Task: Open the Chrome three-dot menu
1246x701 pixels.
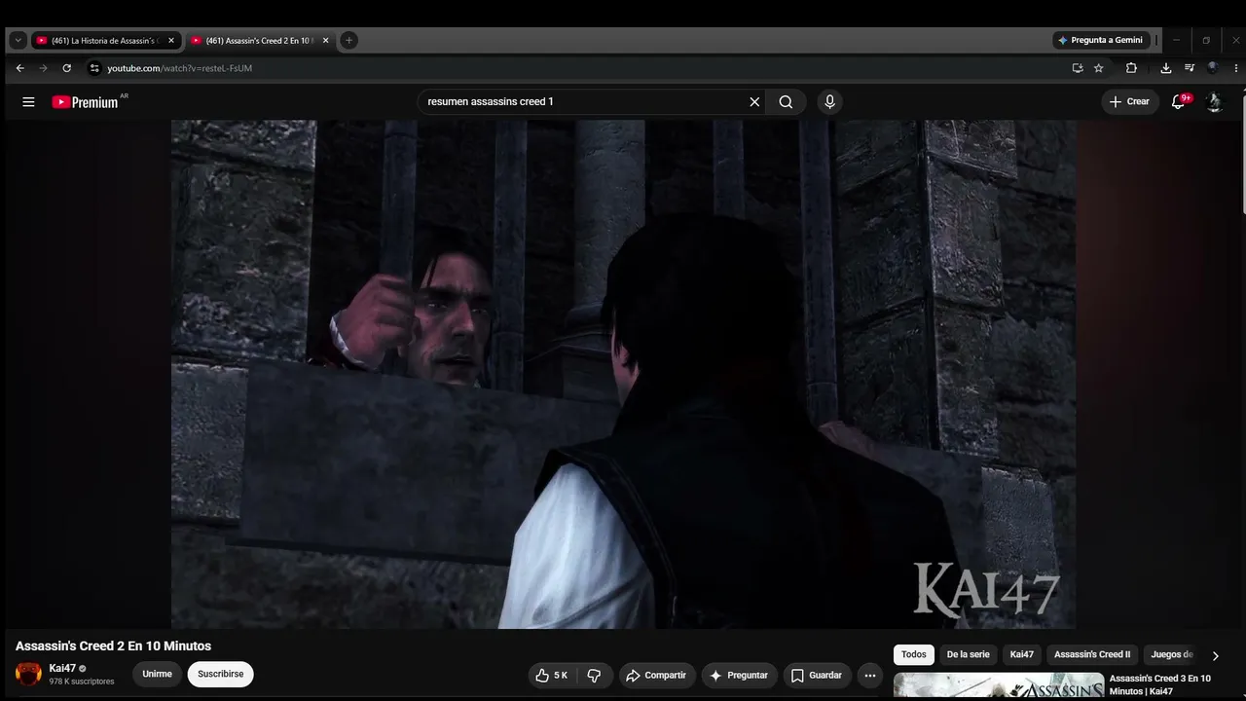Action: click(x=1234, y=68)
